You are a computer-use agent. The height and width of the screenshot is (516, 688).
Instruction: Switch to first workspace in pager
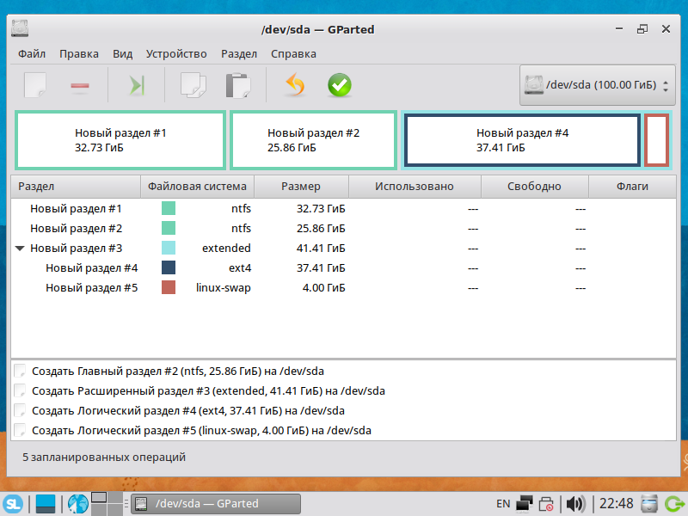[99, 498]
